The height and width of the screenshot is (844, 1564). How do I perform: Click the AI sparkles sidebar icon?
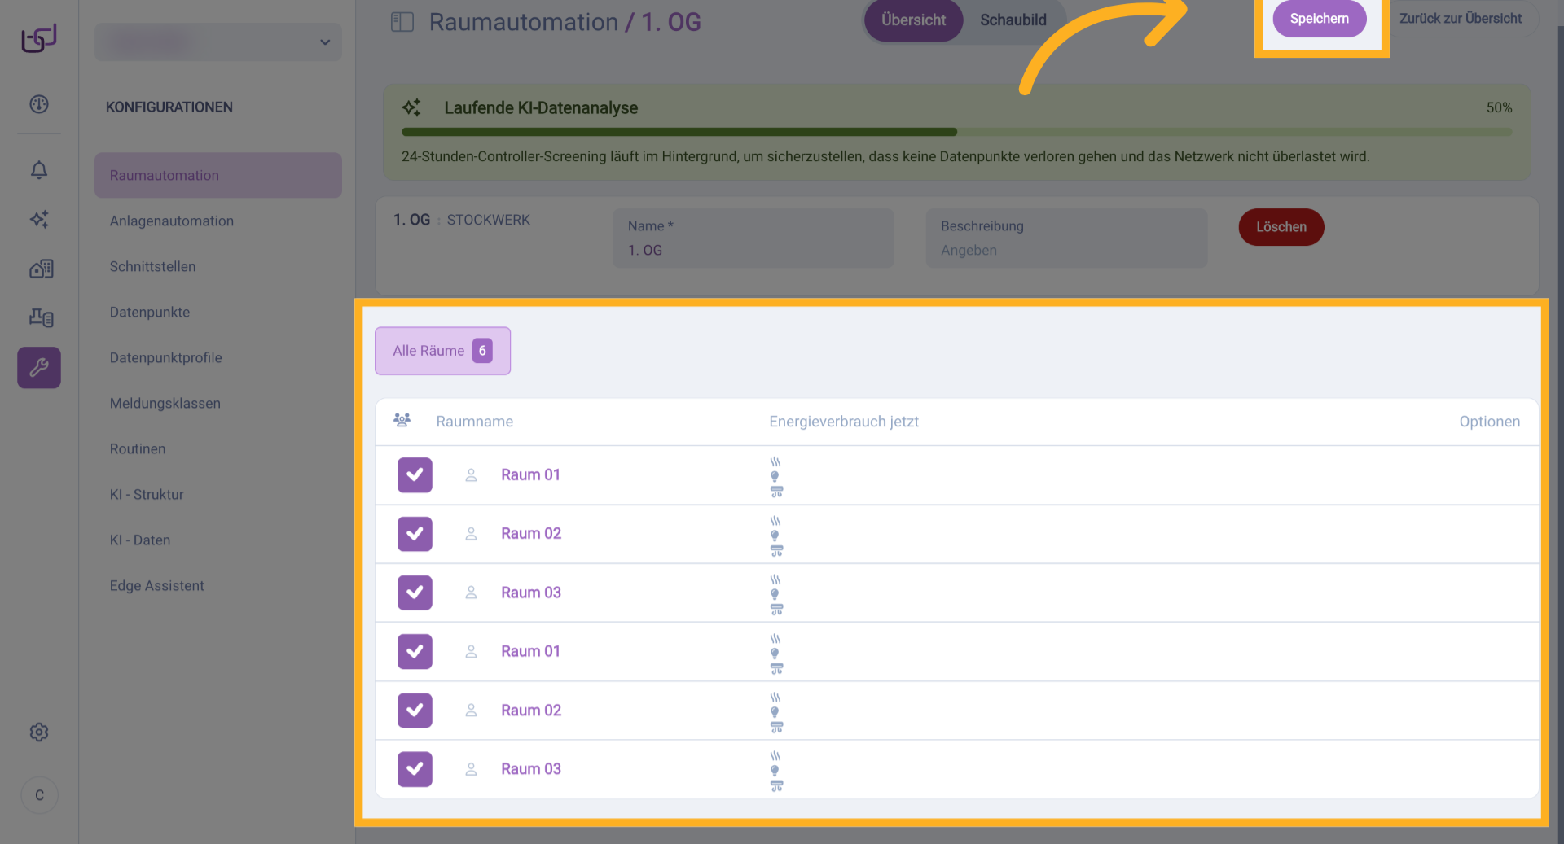pos(39,219)
